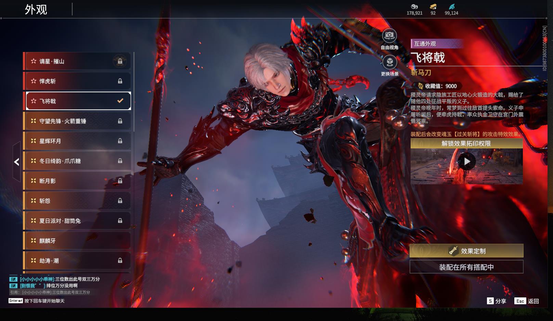Image resolution: width=553 pixels, height=321 pixels.
Task: Click the free camera view icon (自由视角)
Action: [389, 36]
